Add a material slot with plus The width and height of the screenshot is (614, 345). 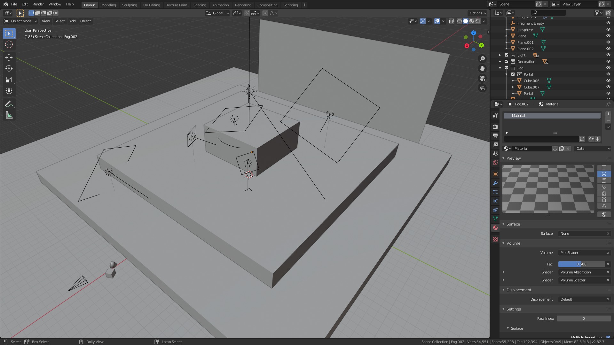608,114
